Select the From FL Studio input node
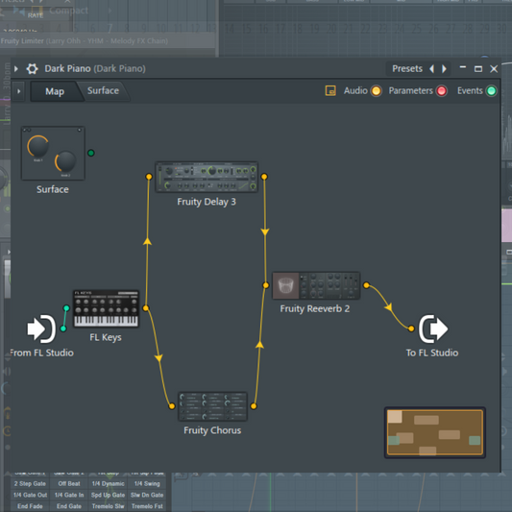The image size is (512, 512). [x=41, y=329]
